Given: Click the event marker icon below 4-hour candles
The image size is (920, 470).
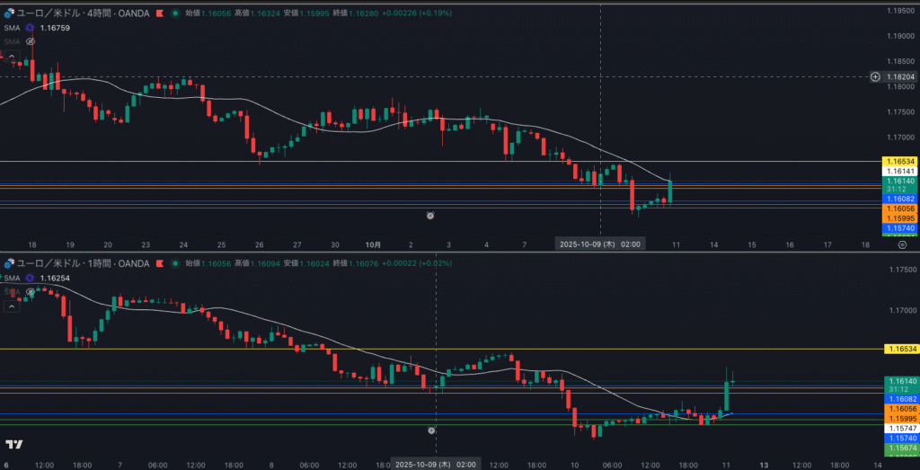Looking at the screenshot, I should 430,216.
